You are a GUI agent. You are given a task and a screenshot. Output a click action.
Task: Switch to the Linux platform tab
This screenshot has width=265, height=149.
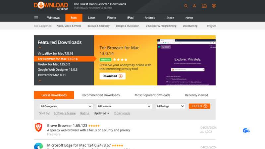(x=92, y=18)
